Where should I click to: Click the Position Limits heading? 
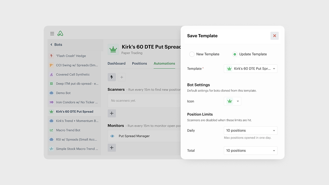200,114
